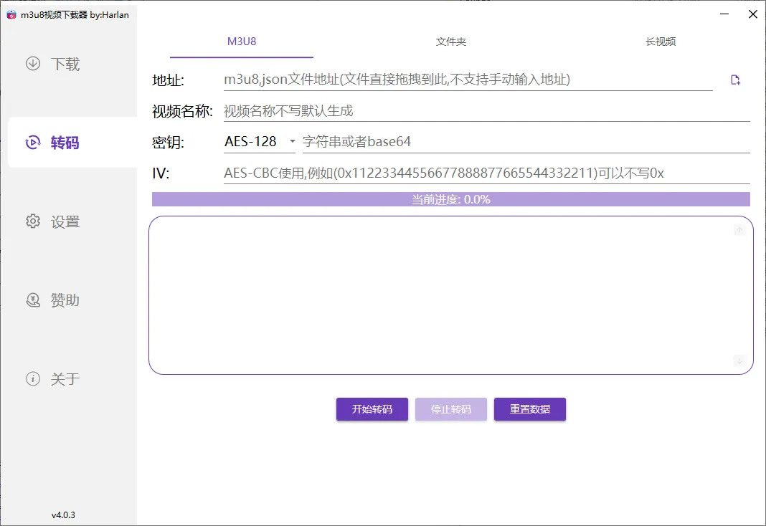Open 关于 about via info icon
Image resolution: width=766 pixels, height=526 pixels.
32,379
